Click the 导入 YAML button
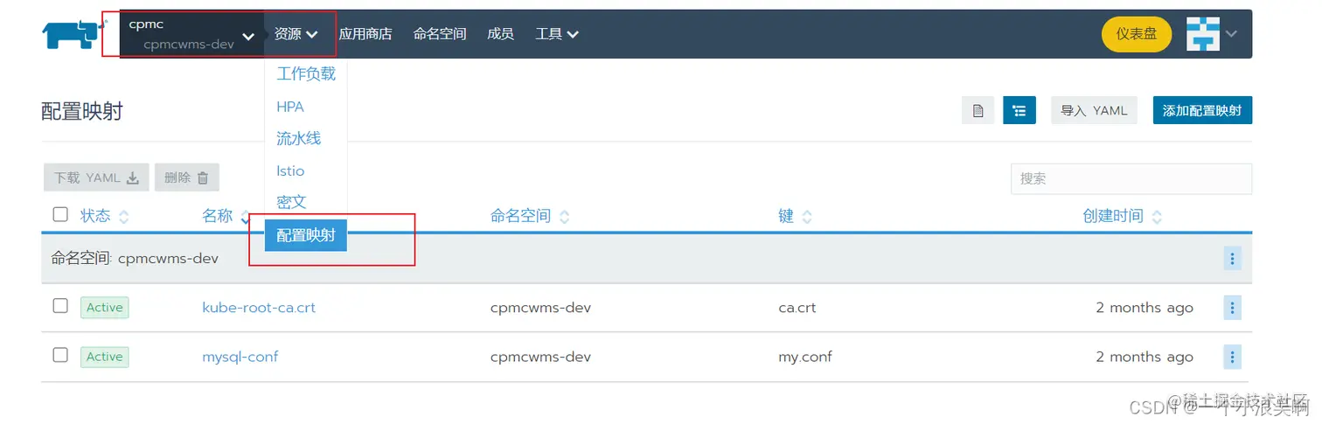The height and width of the screenshot is (424, 1322). point(1094,111)
